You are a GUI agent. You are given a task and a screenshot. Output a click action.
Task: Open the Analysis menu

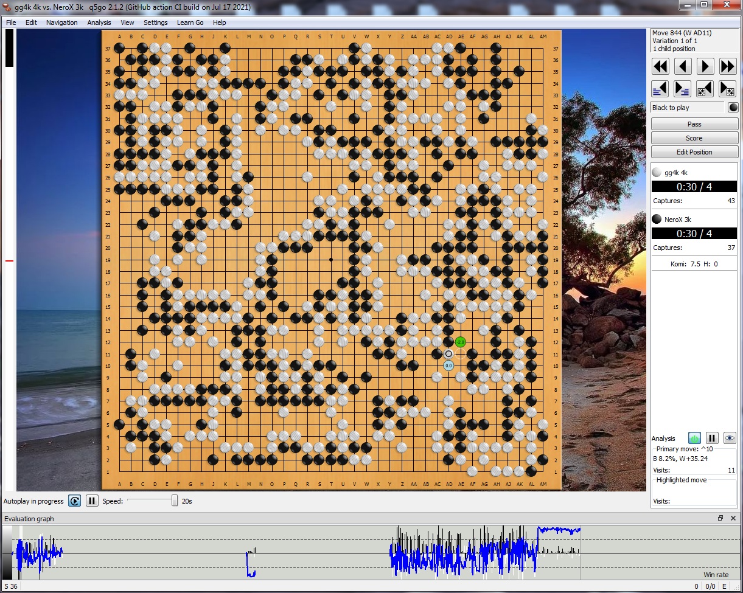point(99,23)
